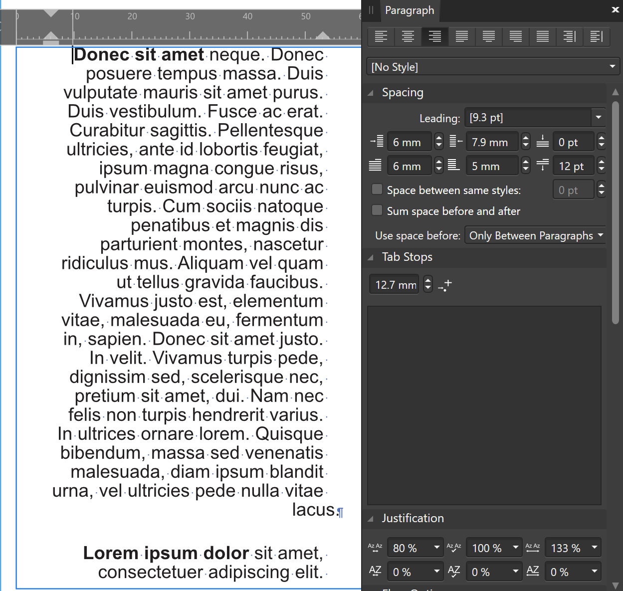Apply justify all alignment
The image size is (623, 591).
(x=542, y=36)
